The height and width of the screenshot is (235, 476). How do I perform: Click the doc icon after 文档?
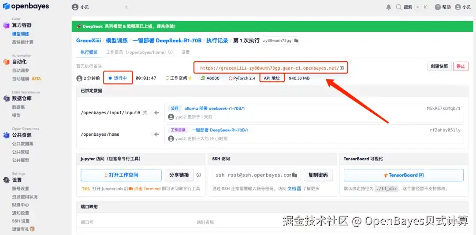click(299, 189)
